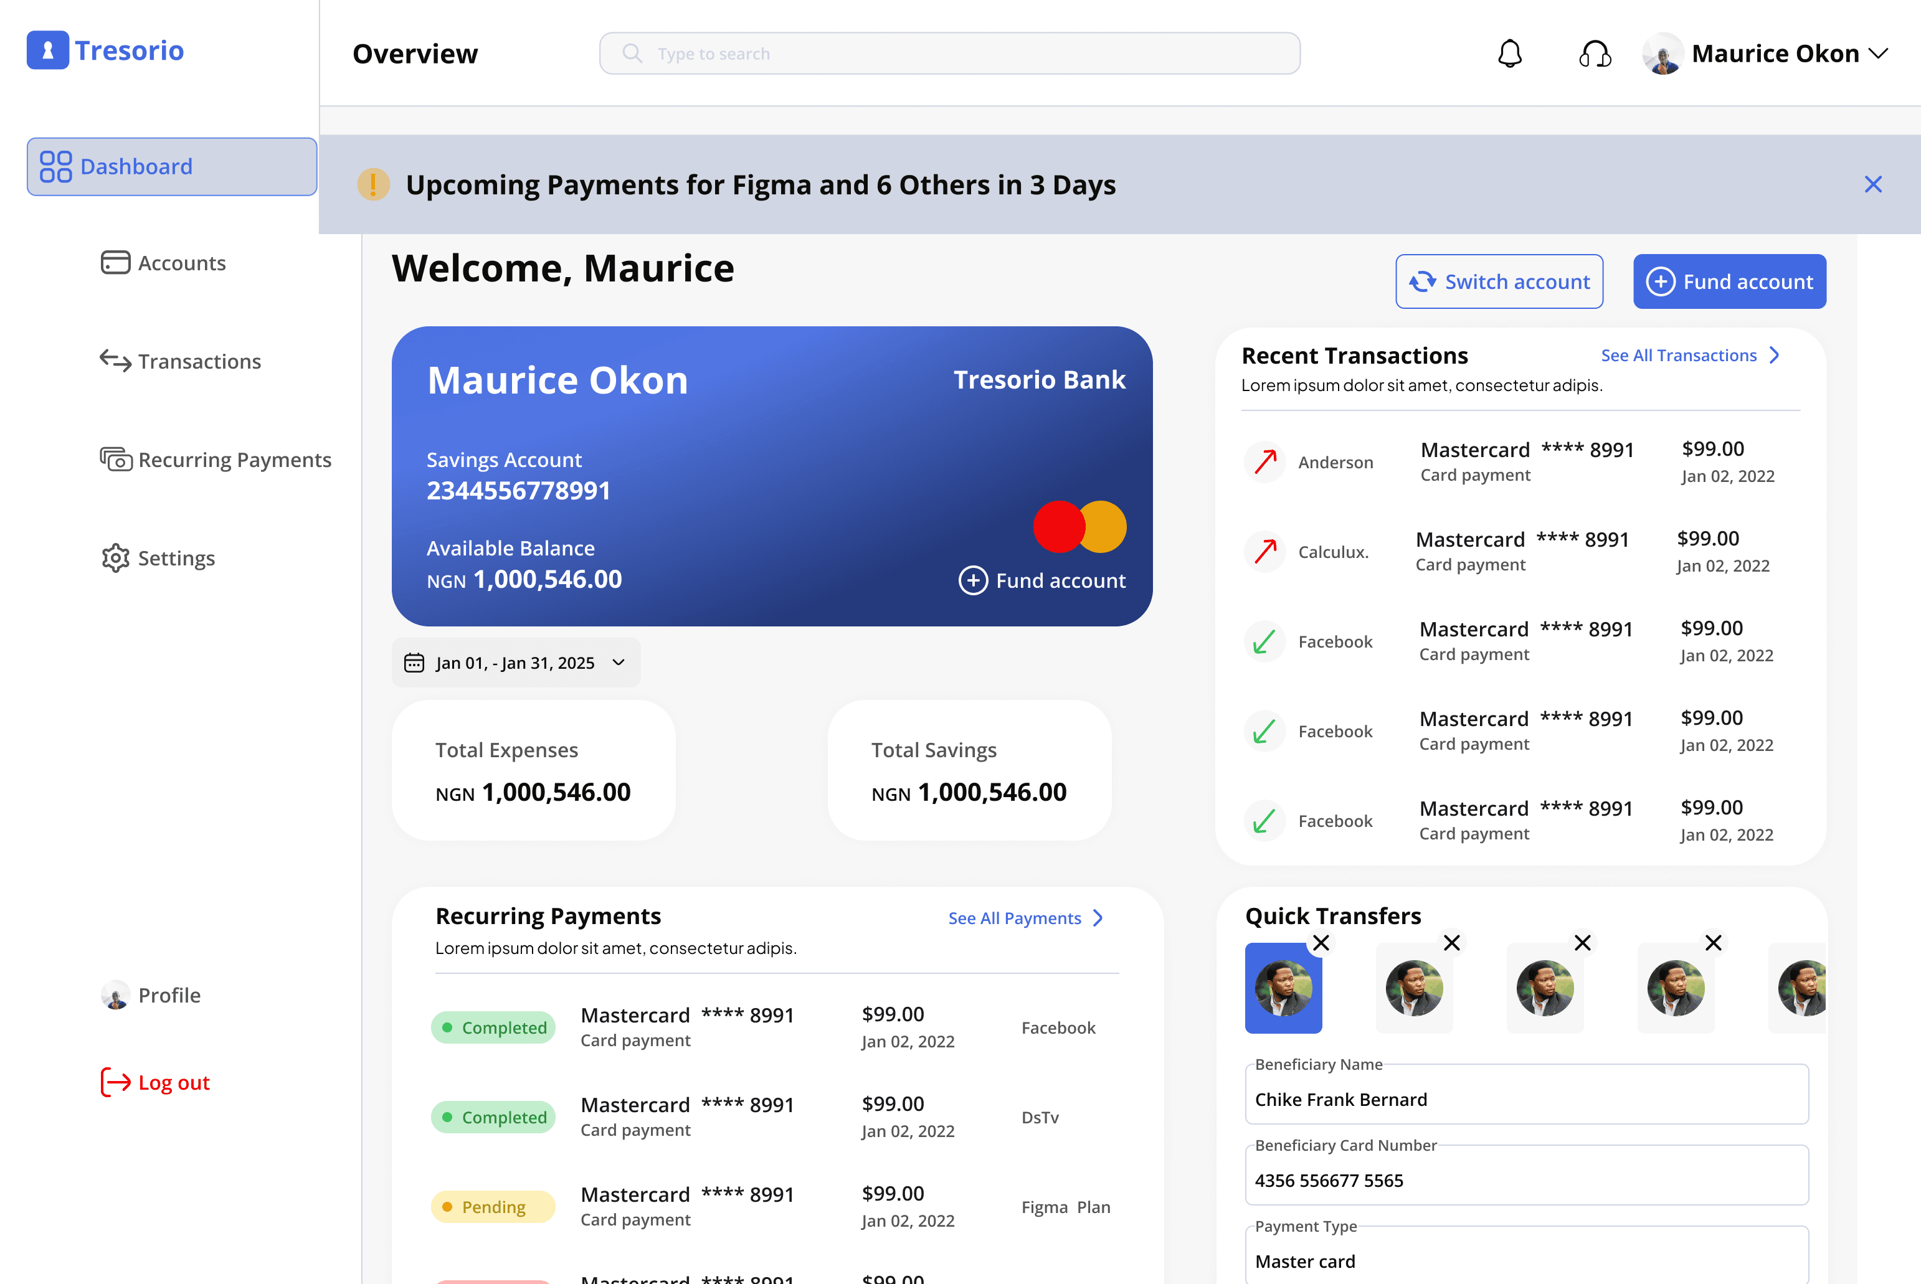1921x1284 pixels.
Task: Dismiss the upcoming payments banner
Action: [x=1872, y=185]
